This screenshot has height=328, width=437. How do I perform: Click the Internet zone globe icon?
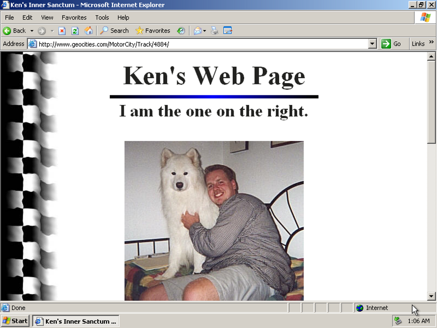tap(360, 308)
